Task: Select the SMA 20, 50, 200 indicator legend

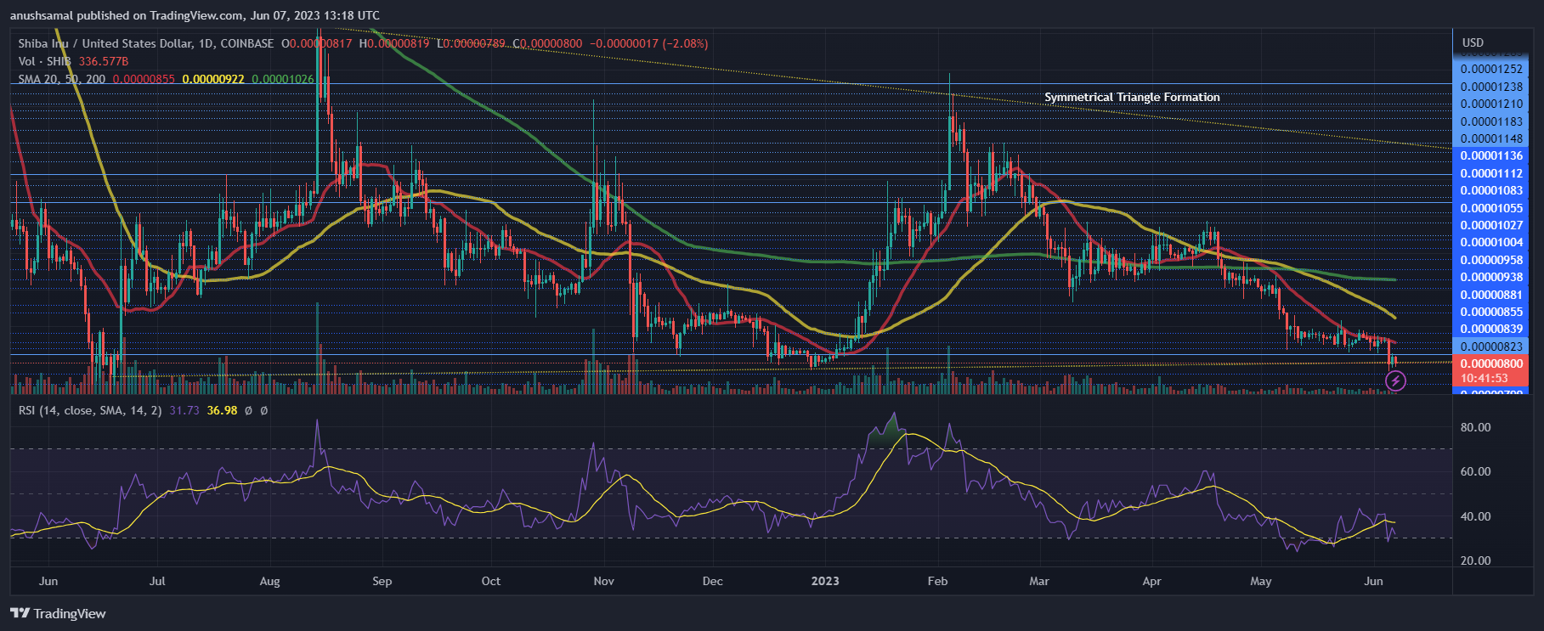Action: click(62, 79)
